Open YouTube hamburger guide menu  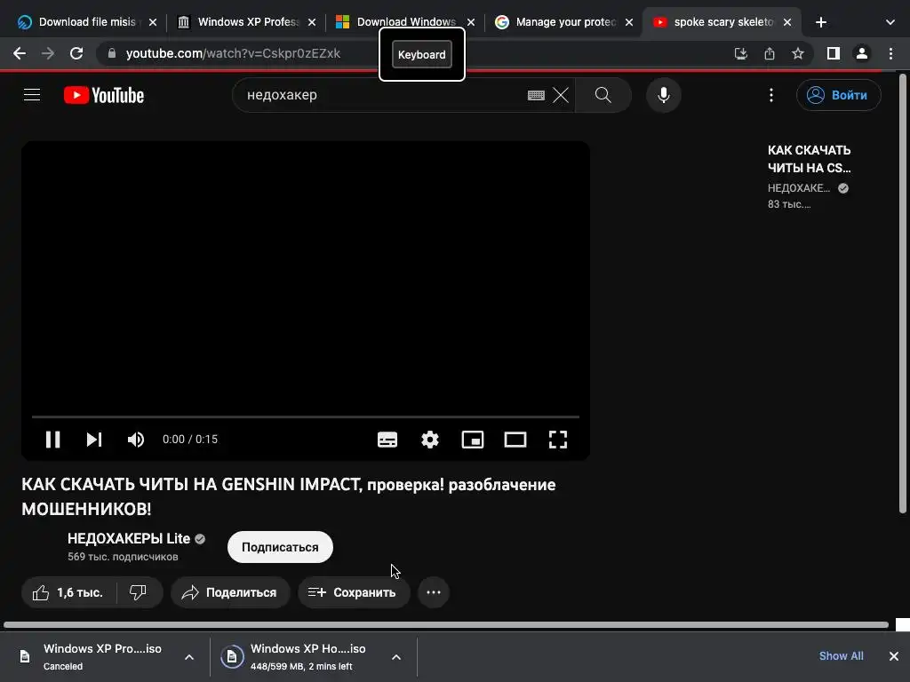tap(32, 94)
